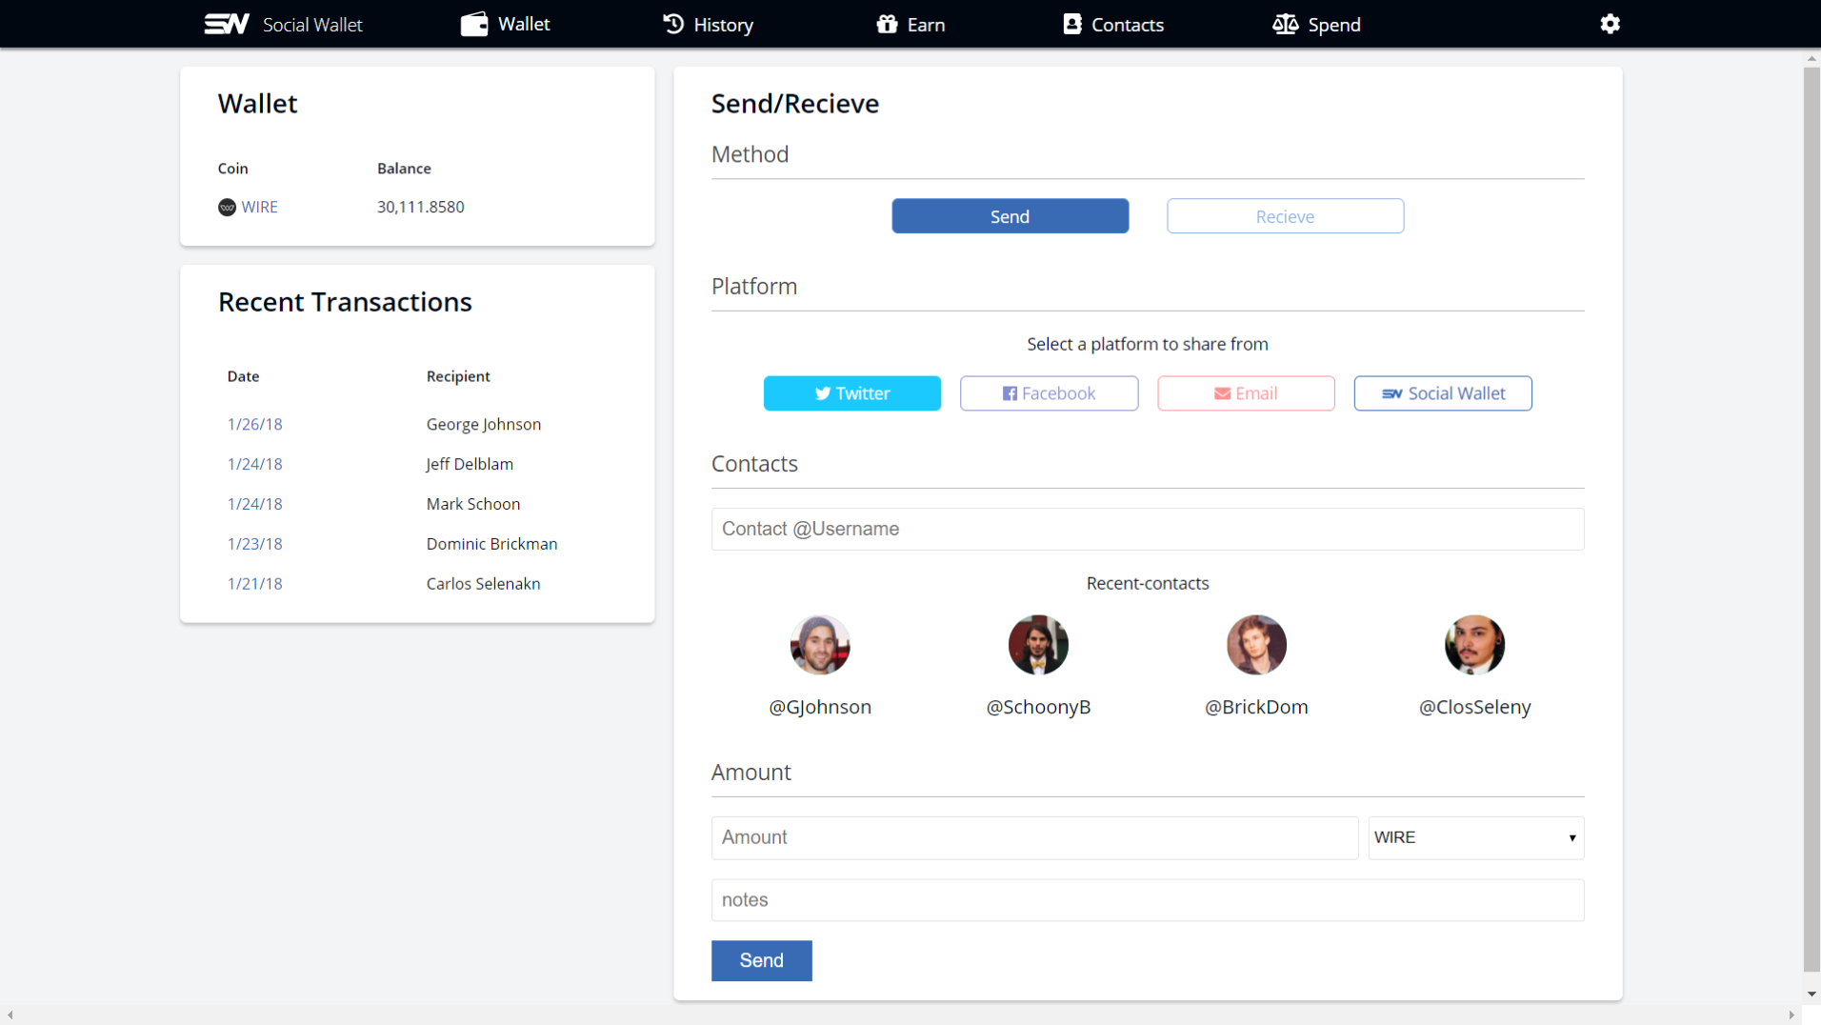Open the 1/26/18 transaction date
The height and width of the screenshot is (1025, 1821).
[254, 424]
